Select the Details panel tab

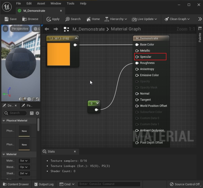(x=10, y=106)
